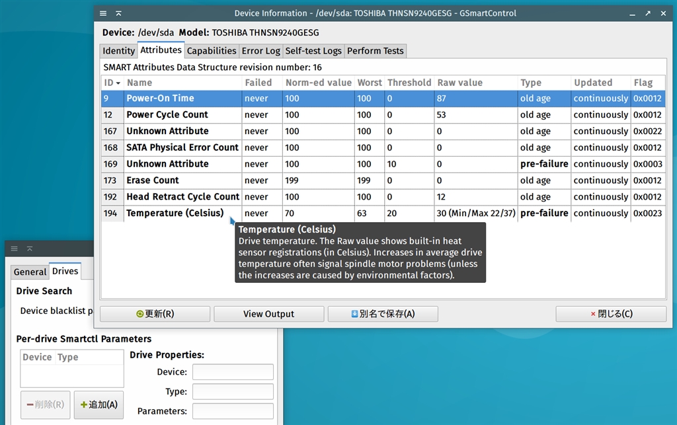Click raw value 53 of Power Cycle Count
Viewport: 677px width, 425px height.
coord(441,115)
